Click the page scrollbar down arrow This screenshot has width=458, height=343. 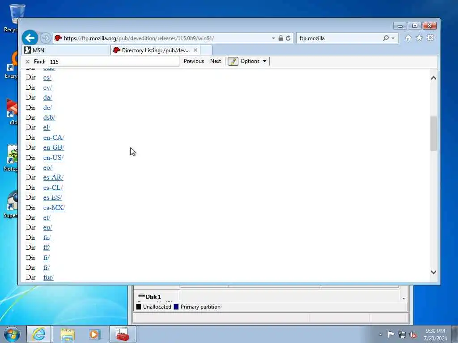[x=433, y=272]
